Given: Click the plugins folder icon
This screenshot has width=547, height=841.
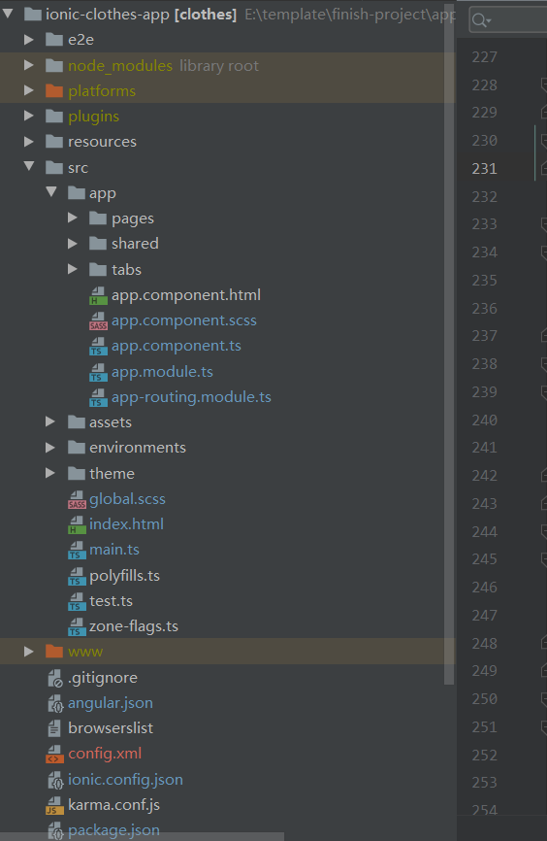Looking at the screenshot, I should click(54, 116).
